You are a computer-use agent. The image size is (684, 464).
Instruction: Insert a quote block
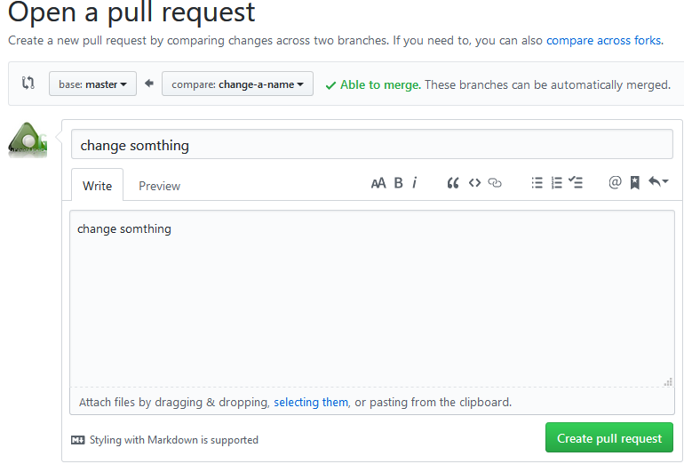click(x=453, y=183)
